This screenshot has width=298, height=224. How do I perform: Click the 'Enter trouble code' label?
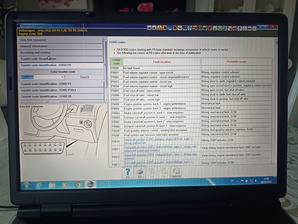(63, 72)
